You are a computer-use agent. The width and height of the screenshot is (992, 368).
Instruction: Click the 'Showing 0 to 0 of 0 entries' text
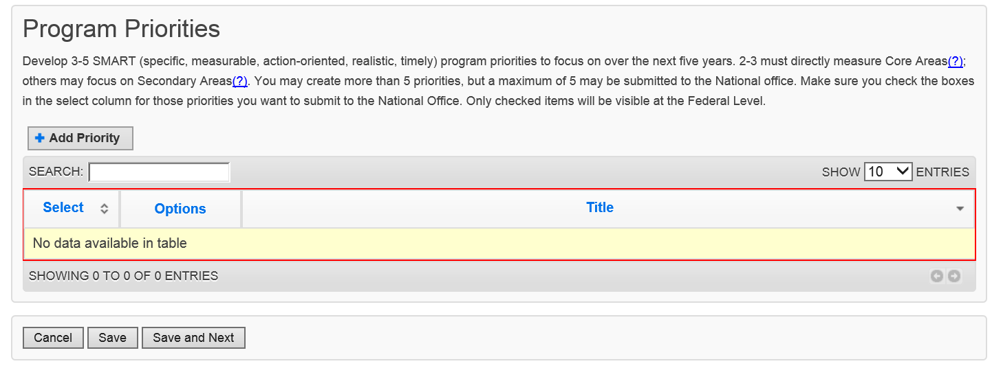click(124, 276)
